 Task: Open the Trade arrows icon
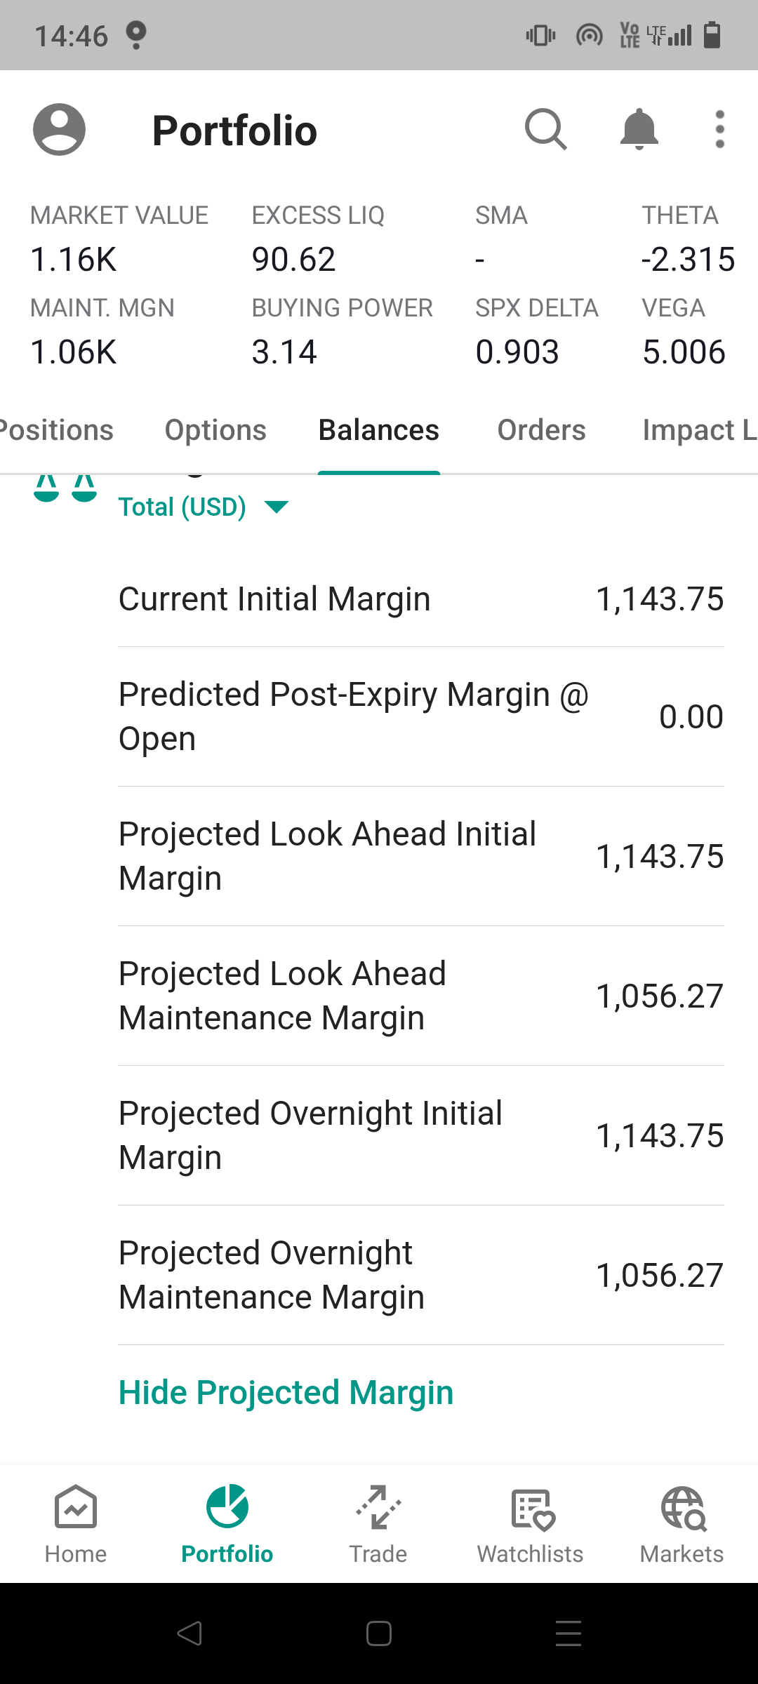378,1507
